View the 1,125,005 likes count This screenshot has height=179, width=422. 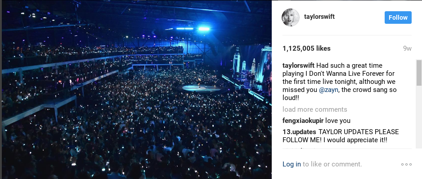306,48
